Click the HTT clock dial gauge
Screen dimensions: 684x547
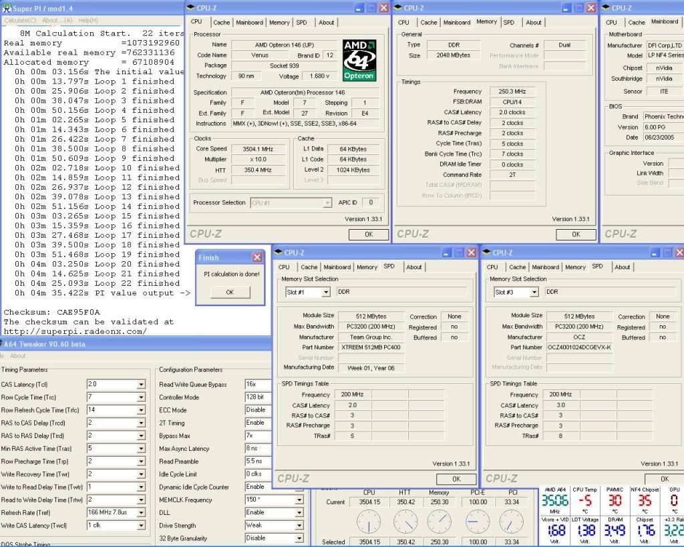coord(405,522)
